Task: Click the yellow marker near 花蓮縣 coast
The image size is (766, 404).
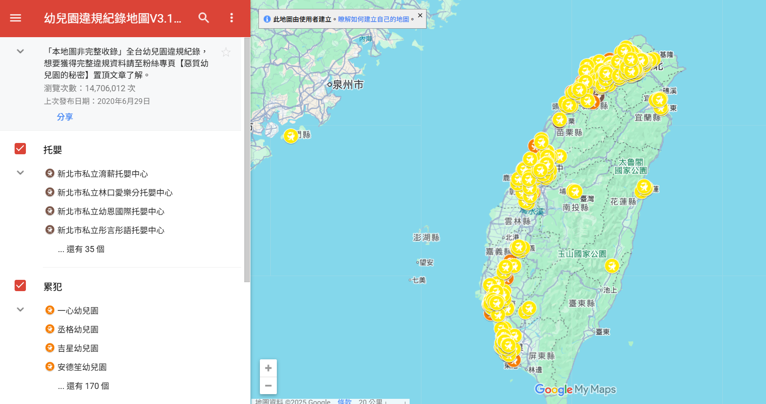Action: click(x=644, y=187)
